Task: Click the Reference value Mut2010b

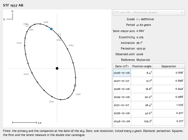Action: 143,60
